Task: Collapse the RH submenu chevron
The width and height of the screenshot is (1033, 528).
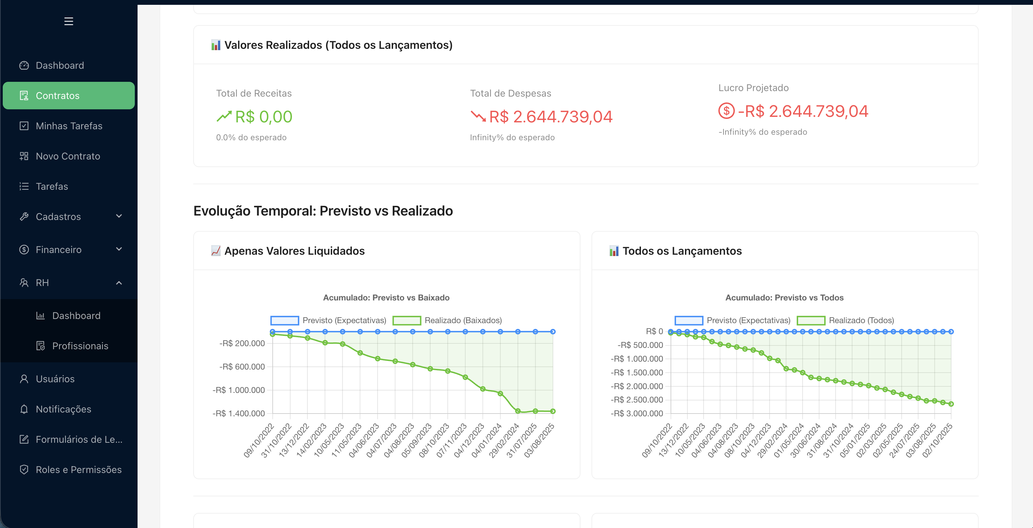Action: click(x=119, y=283)
